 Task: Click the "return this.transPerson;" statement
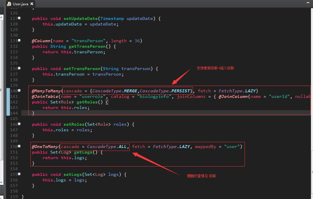point(74,52)
